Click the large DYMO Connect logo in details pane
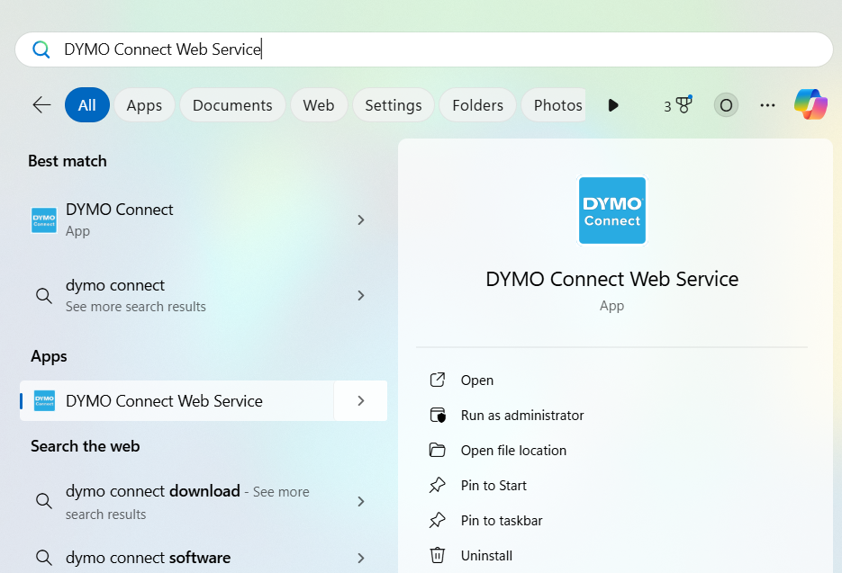 (x=612, y=210)
